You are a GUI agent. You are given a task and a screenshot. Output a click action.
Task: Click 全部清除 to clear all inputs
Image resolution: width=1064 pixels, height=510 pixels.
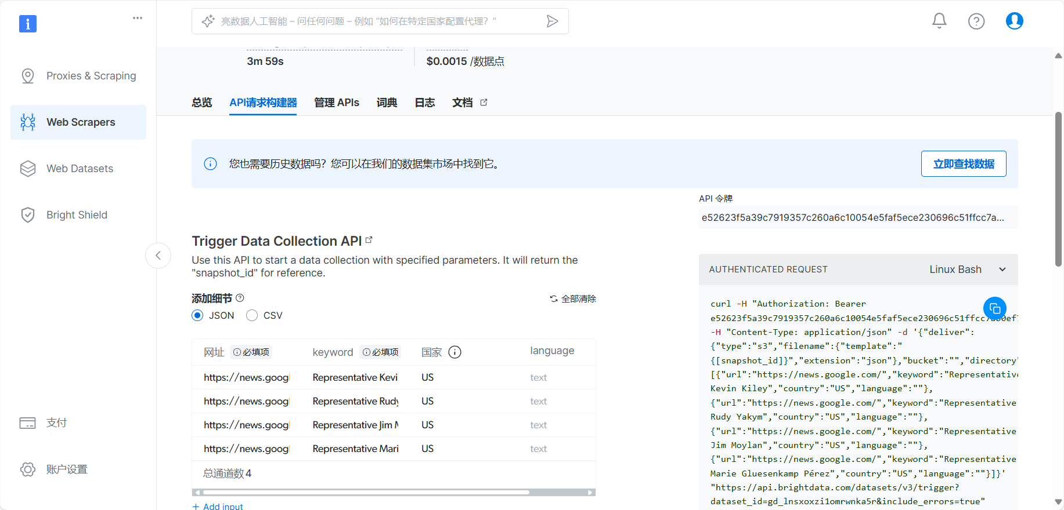(x=573, y=299)
